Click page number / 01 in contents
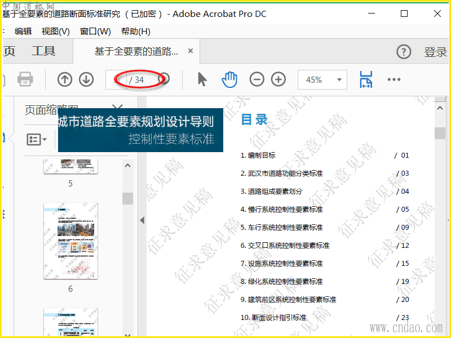The width and height of the screenshot is (451, 338). pyautogui.click(x=401, y=155)
